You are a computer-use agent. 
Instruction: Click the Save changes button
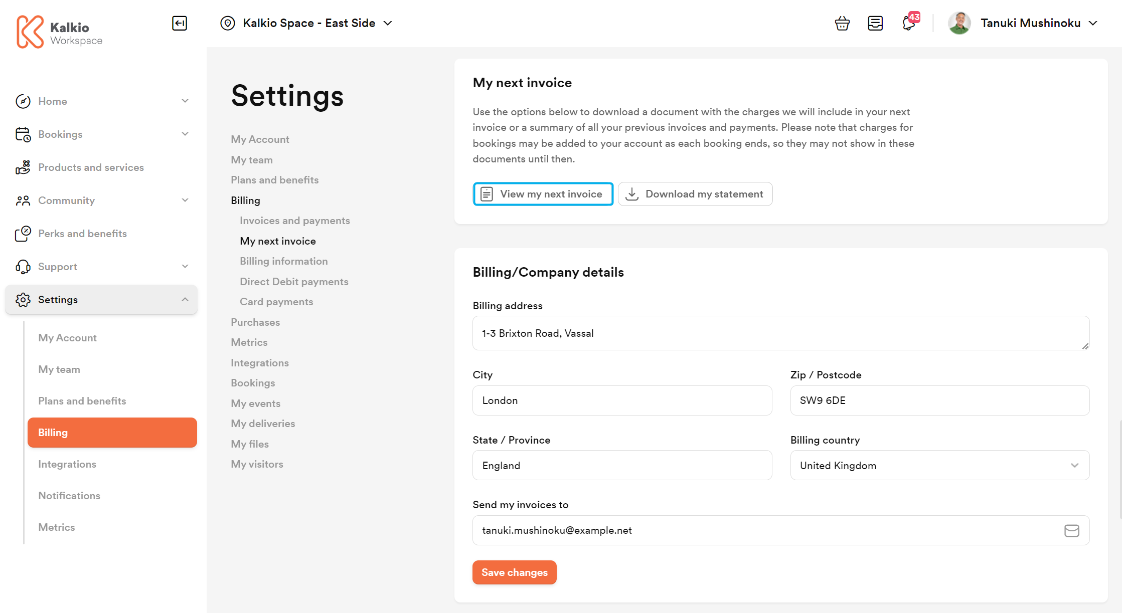coord(515,572)
